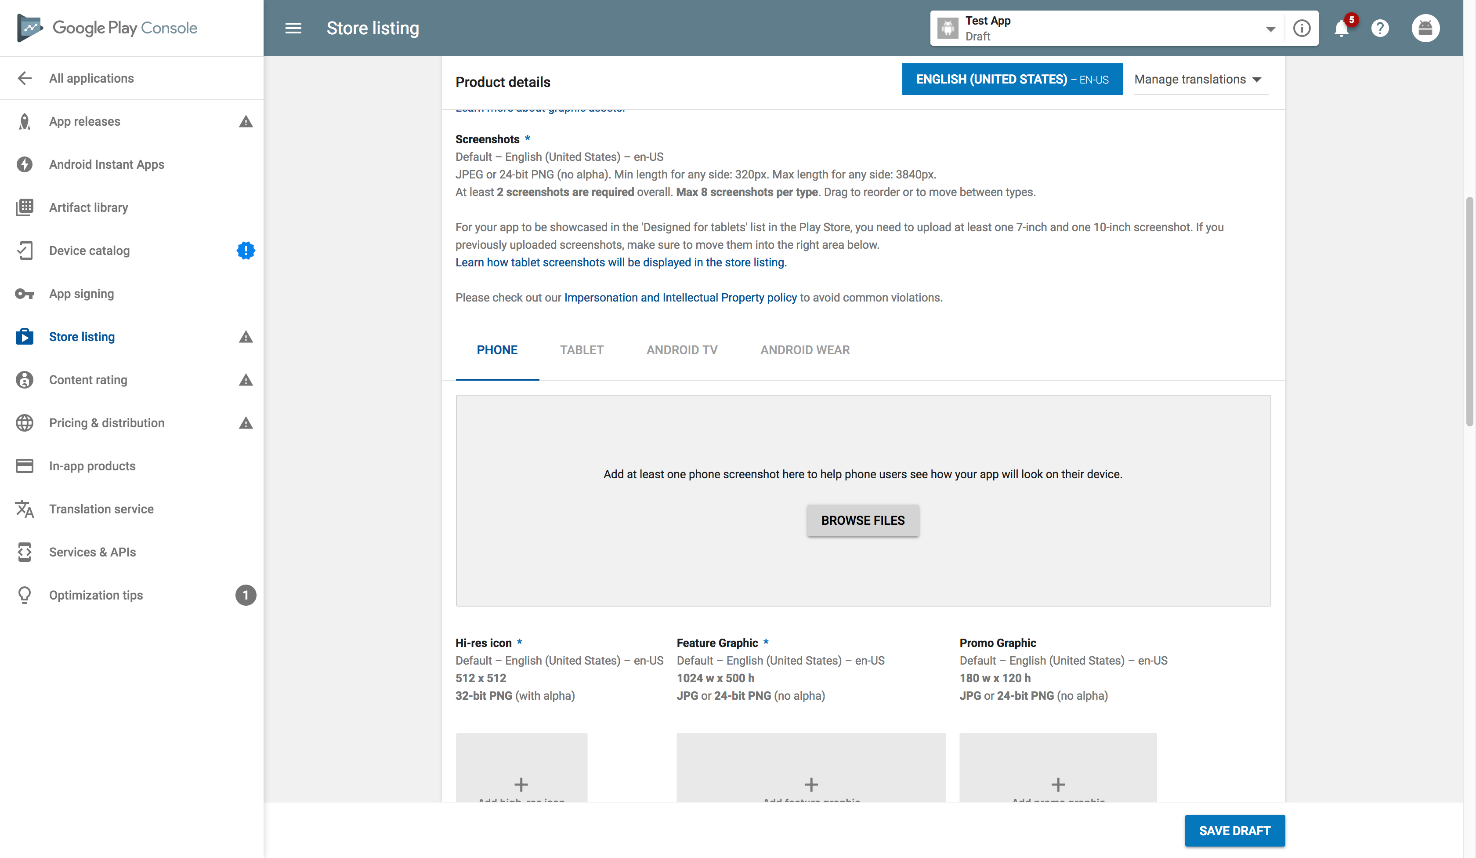Switch to the Tablet screenshots tab
Image resolution: width=1476 pixels, height=858 pixels.
coord(581,350)
